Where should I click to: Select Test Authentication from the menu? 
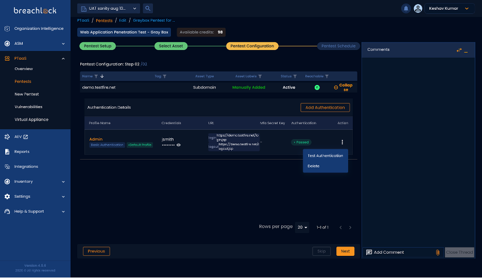tap(325, 156)
